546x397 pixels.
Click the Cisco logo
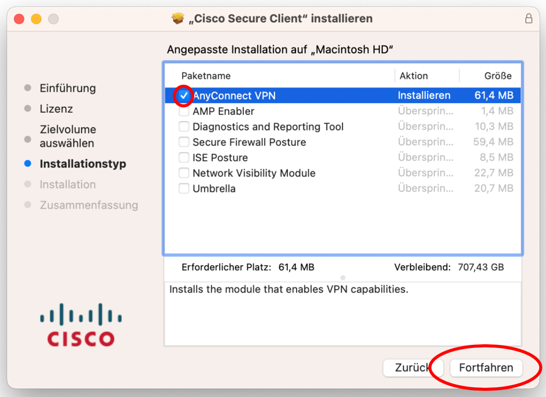pyautogui.click(x=81, y=325)
